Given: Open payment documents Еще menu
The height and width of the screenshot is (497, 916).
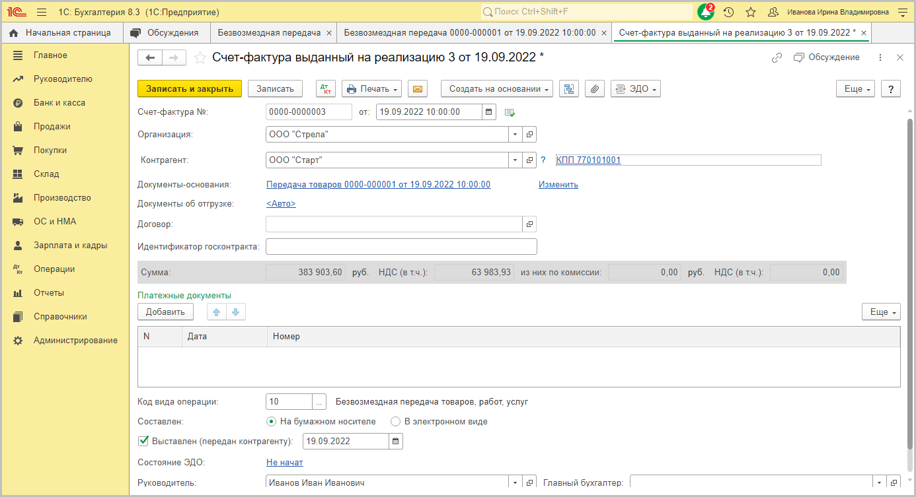Looking at the screenshot, I should pos(881,312).
